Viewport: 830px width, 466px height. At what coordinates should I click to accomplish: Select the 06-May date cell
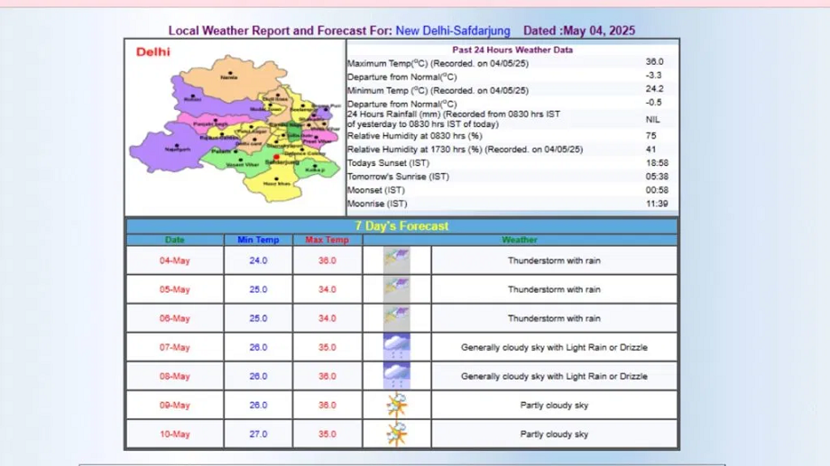click(x=175, y=318)
